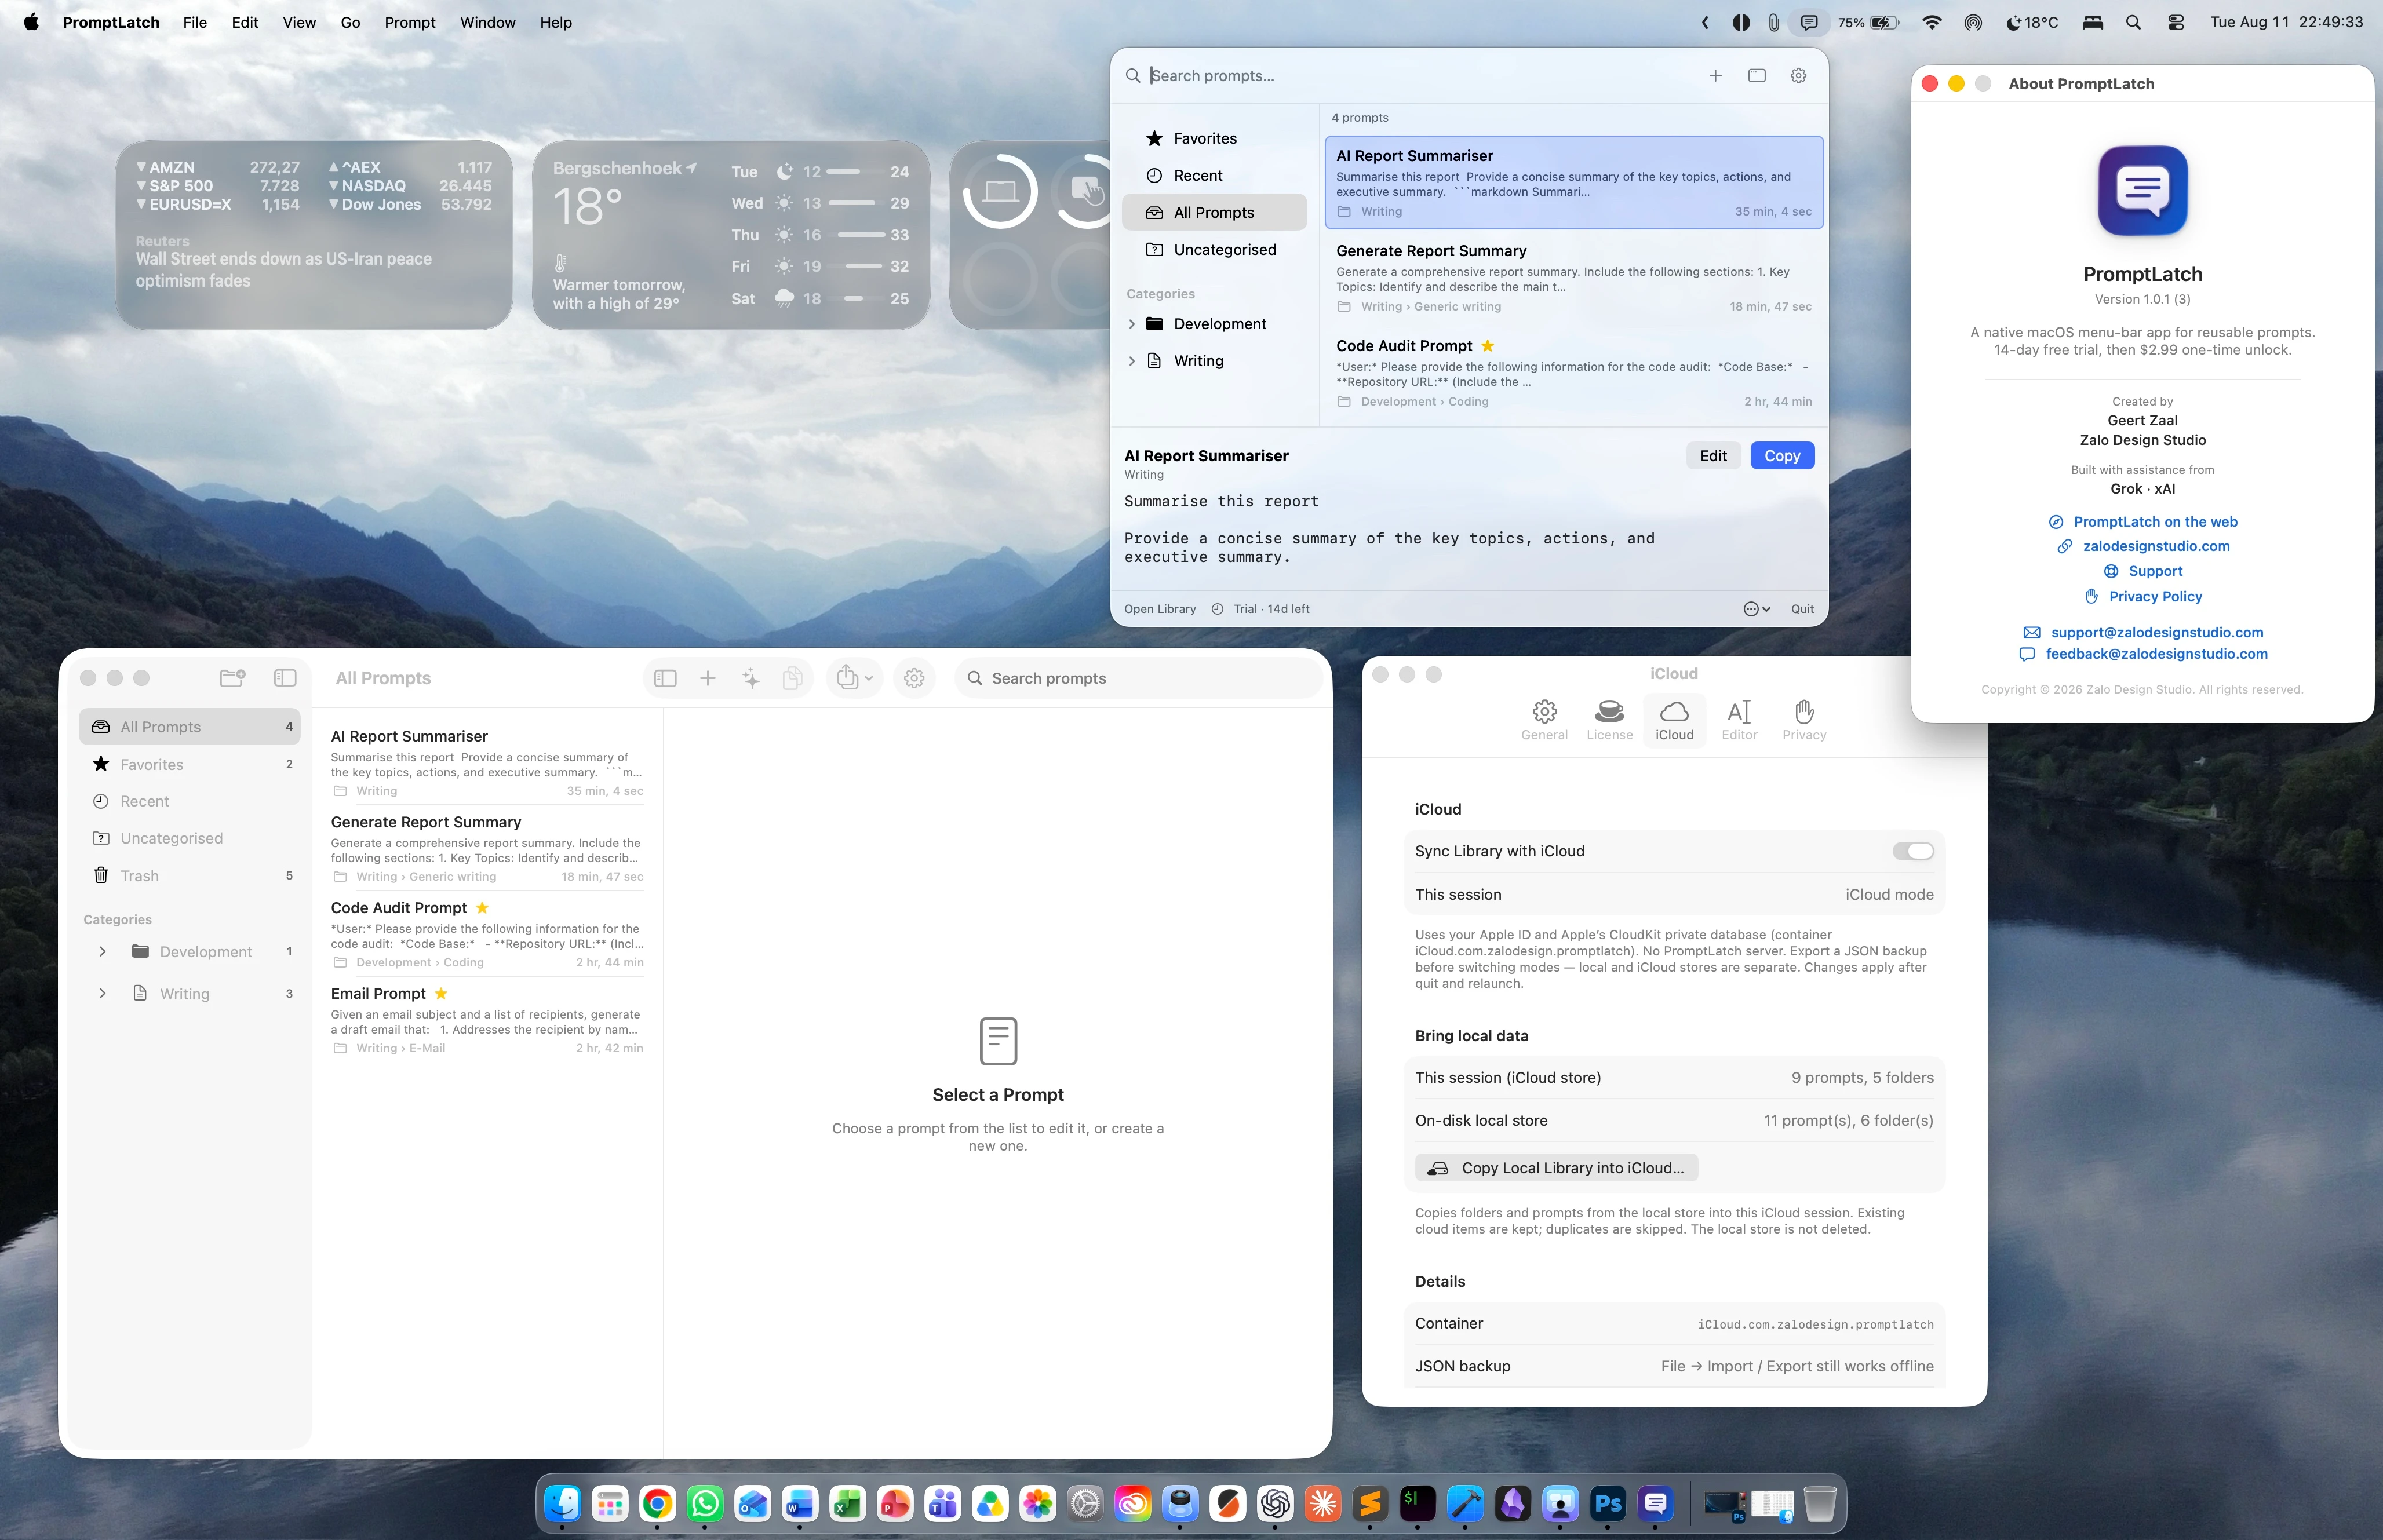The height and width of the screenshot is (1540, 2383).
Task: Click the new folder icon in the library toolbar
Action: (232, 678)
